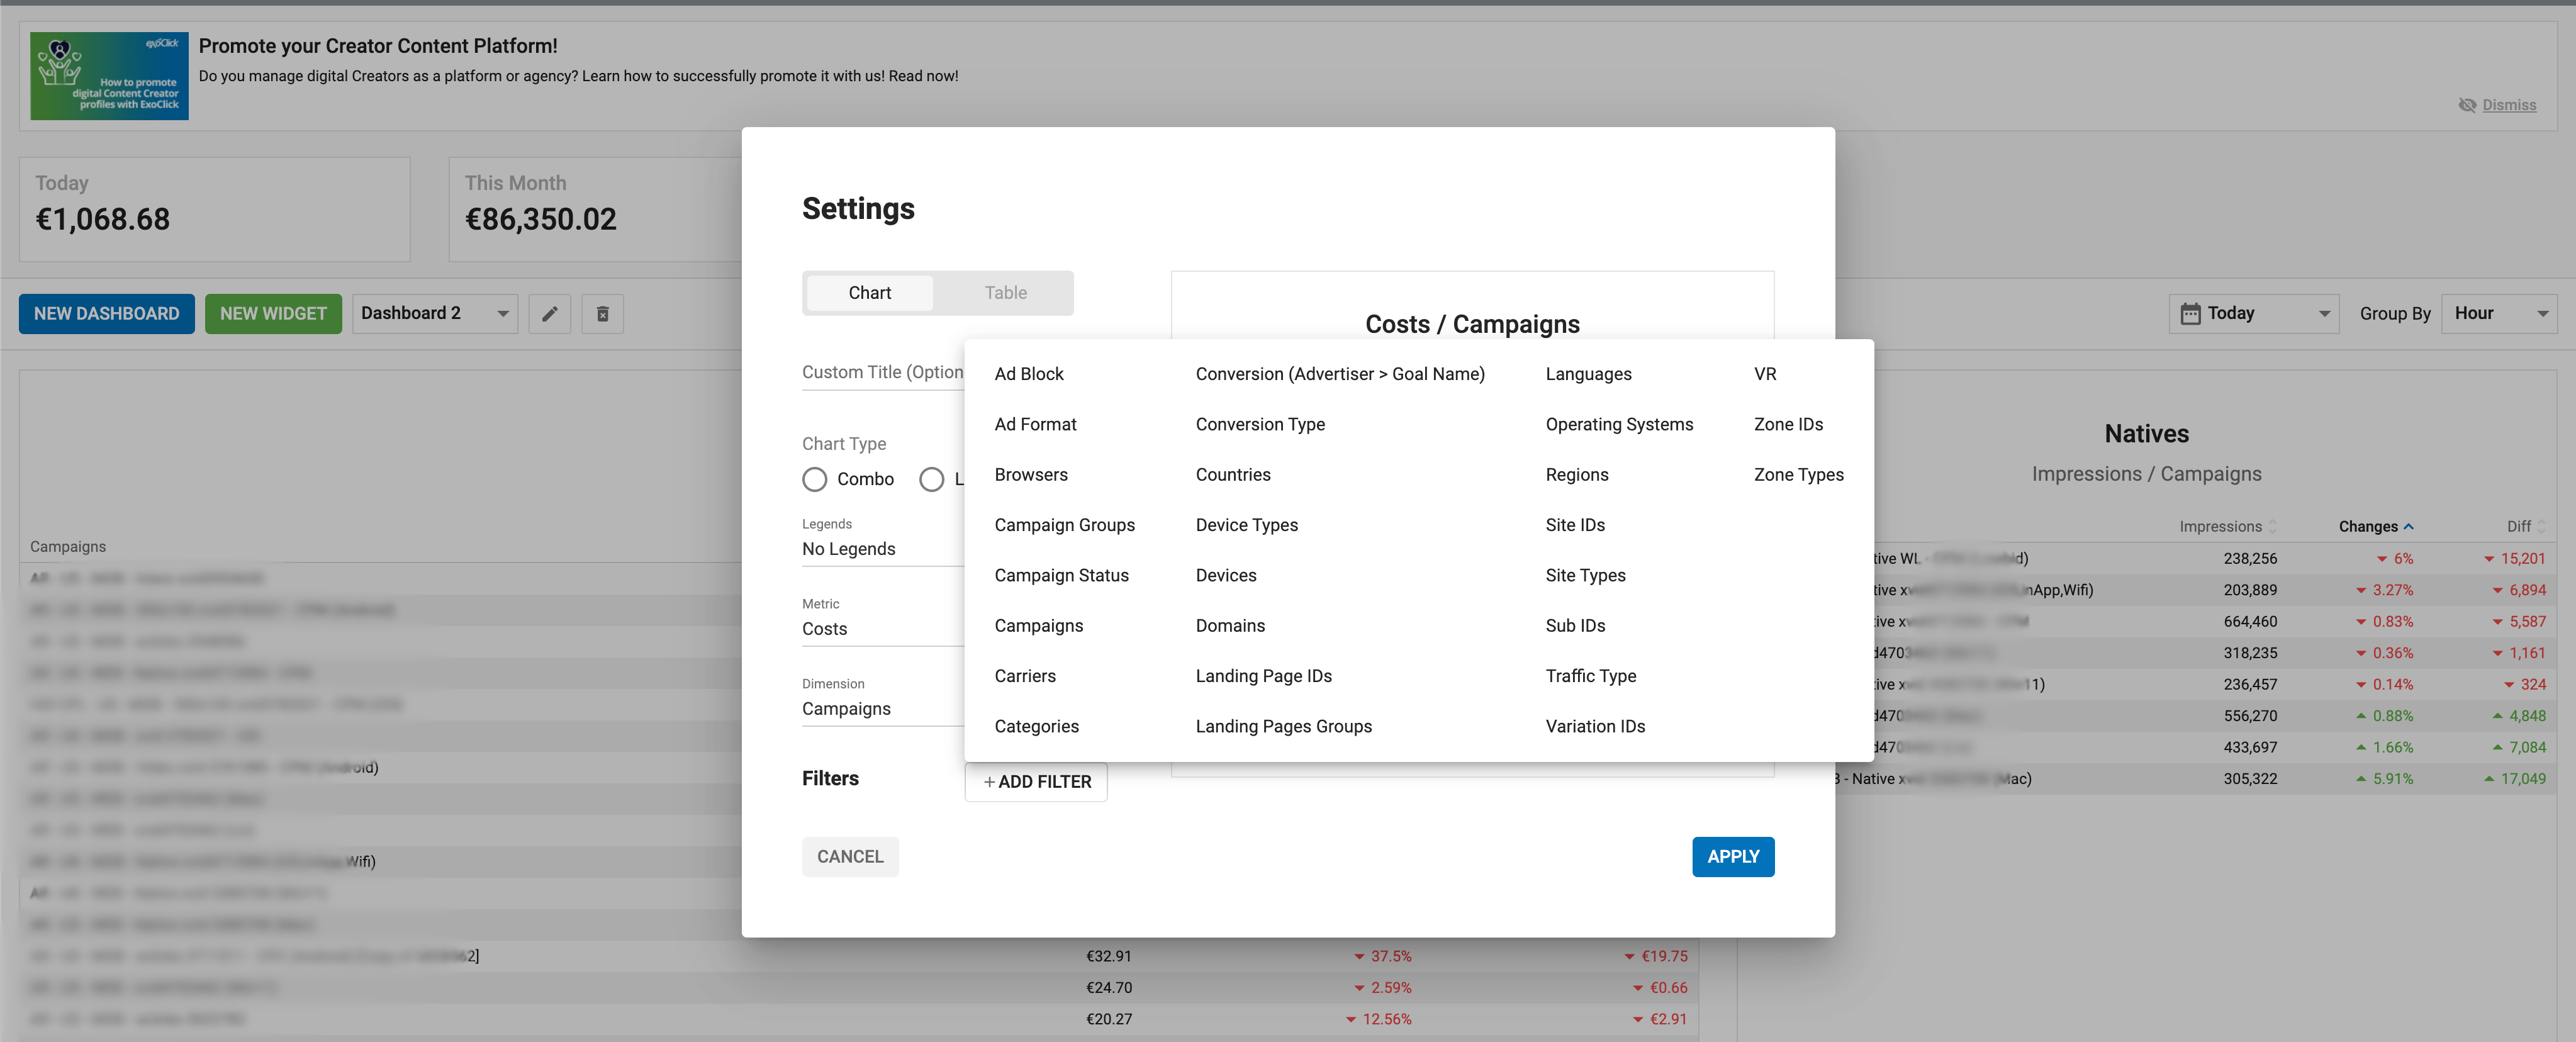Select the second chart type radio button
The height and width of the screenshot is (1042, 2576).
(x=931, y=479)
